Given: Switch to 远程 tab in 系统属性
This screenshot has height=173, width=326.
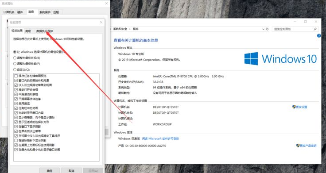Looking at the screenshot, I should 56,12.
